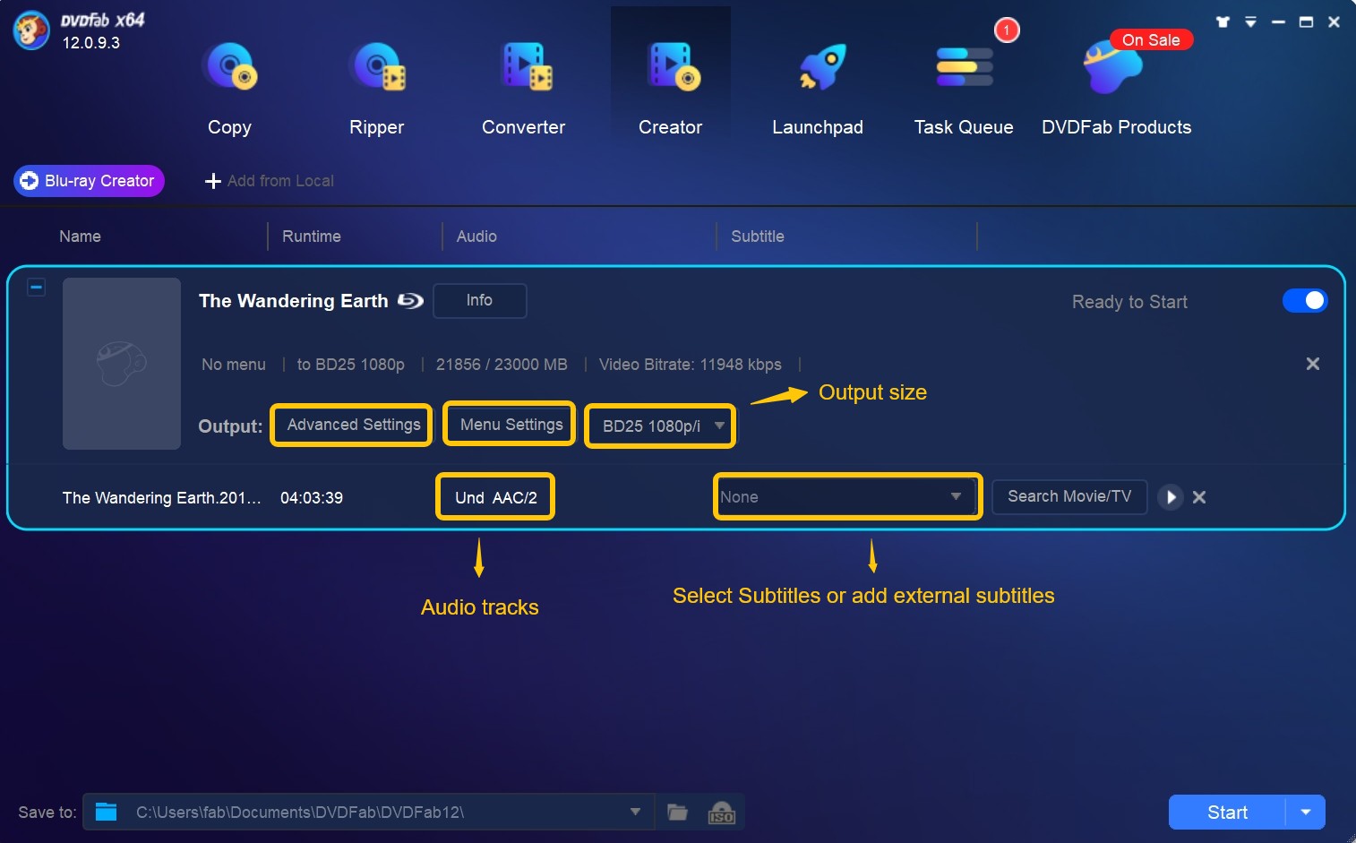Viewport: 1356px width, 843px height.
Task: Collapse The Wandering Earth task entry
Action: coord(36,288)
